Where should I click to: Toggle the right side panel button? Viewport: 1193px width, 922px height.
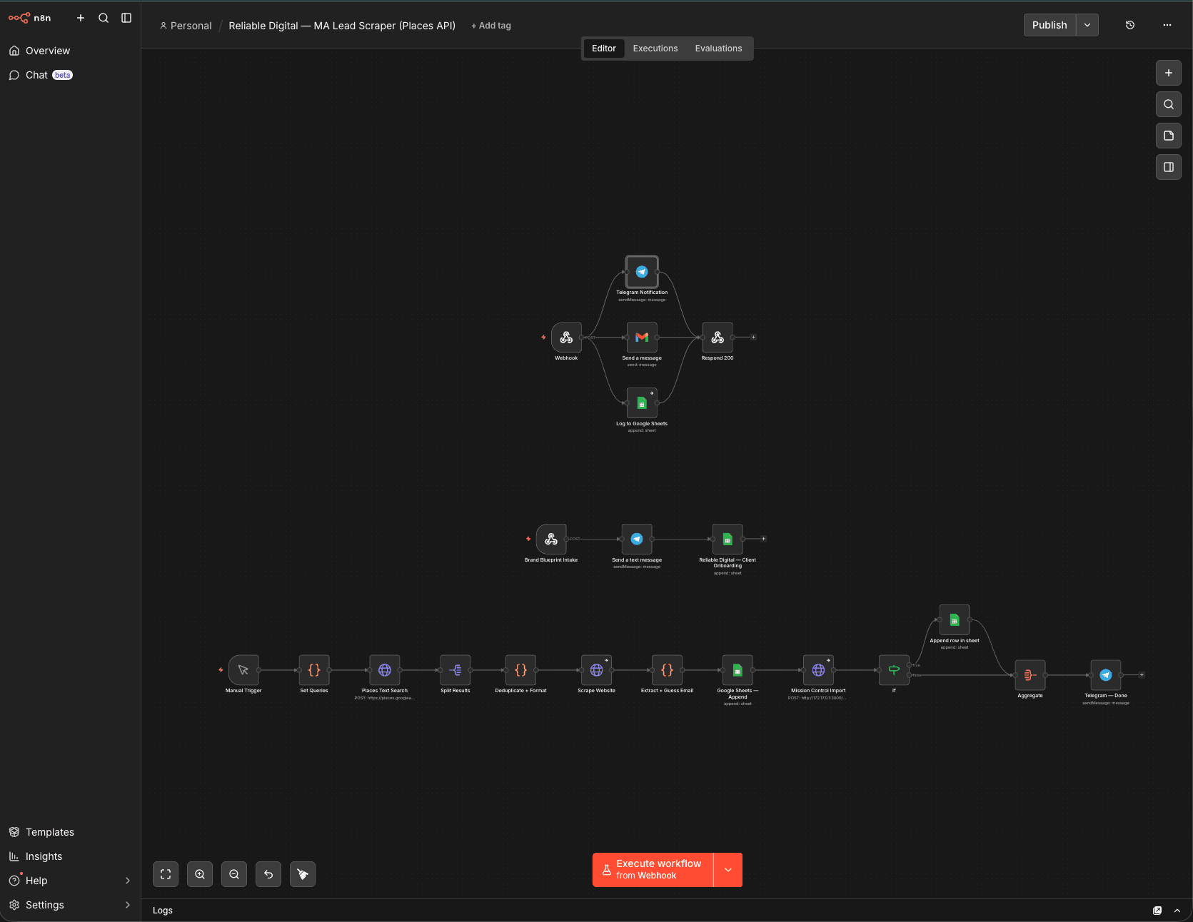(x=1168, y=167)
